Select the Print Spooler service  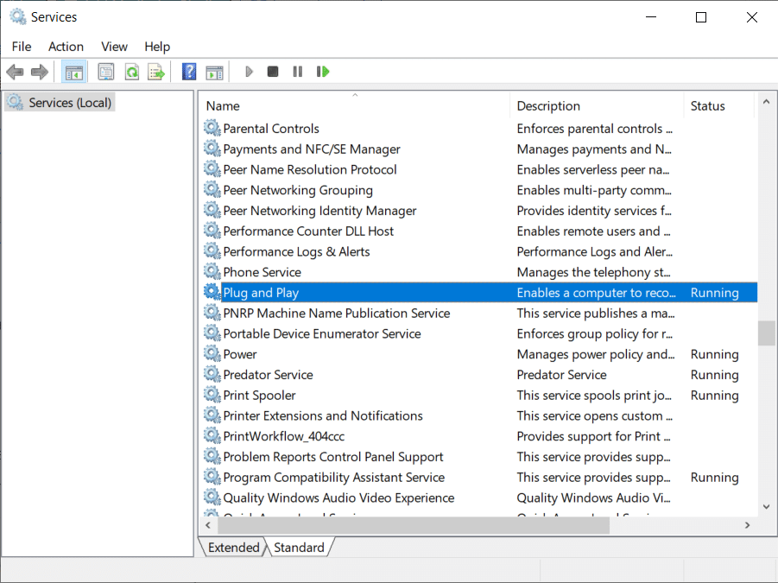click(x=261, y=395)
